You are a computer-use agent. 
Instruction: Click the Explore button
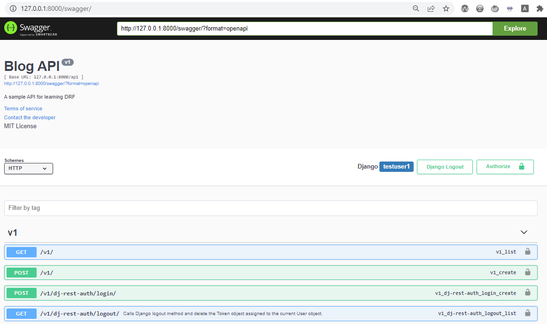point(515,29)
